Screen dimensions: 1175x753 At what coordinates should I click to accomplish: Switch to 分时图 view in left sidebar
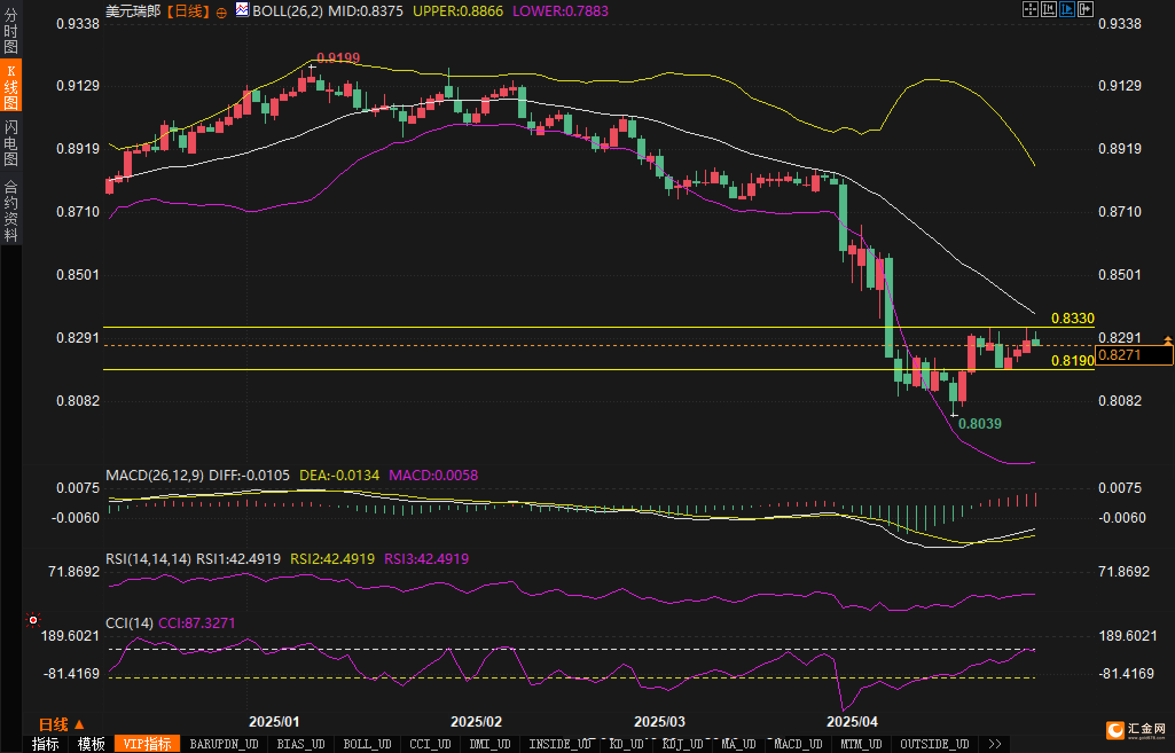(x=11, y=30)
